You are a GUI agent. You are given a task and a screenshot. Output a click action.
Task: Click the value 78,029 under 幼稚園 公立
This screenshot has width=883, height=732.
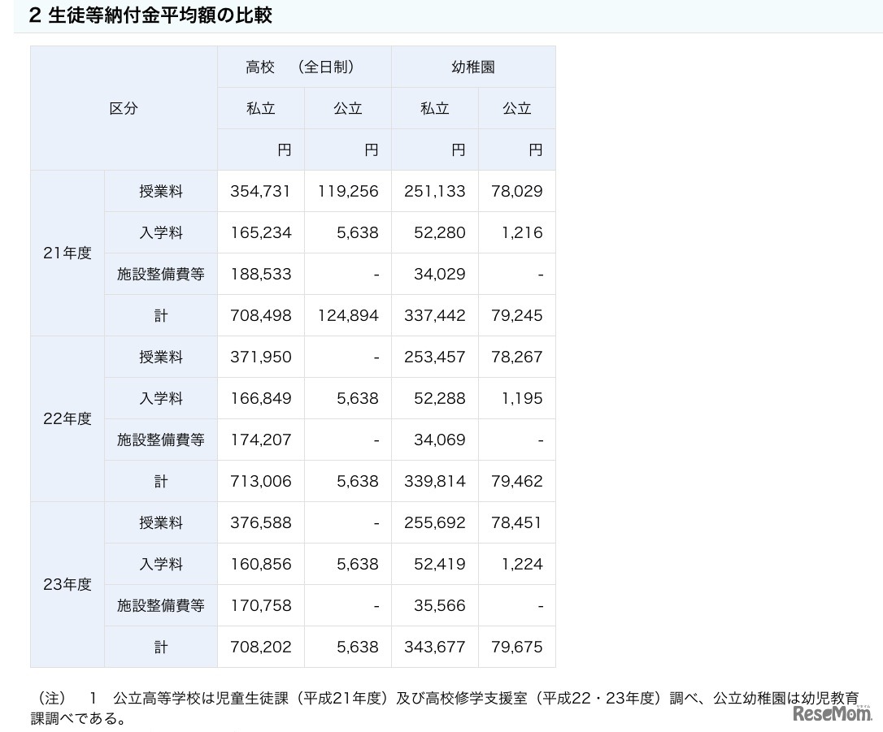[518, 191]
